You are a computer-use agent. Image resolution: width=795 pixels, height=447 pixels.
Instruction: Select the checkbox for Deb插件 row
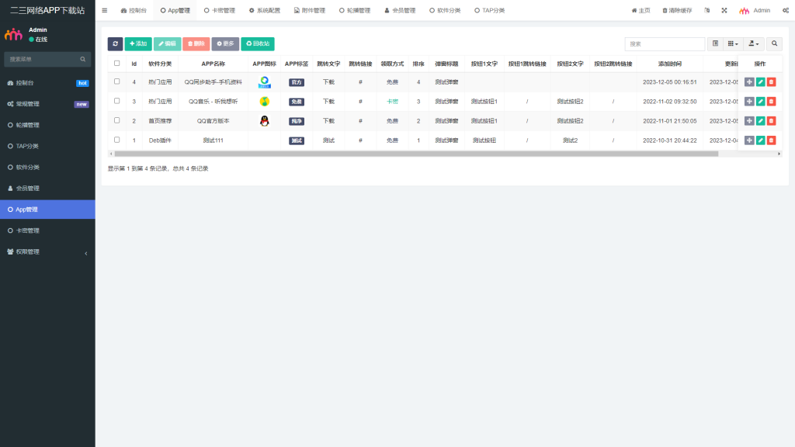(x=117, y=140)
